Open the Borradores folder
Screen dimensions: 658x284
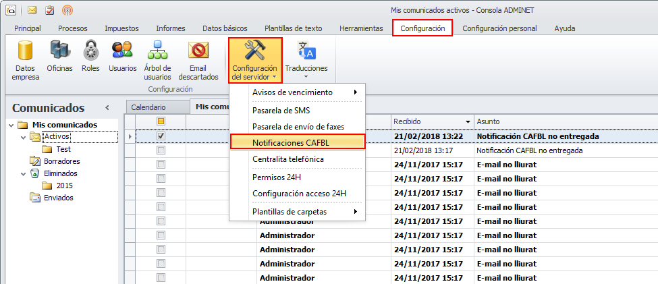click(61, 161)
